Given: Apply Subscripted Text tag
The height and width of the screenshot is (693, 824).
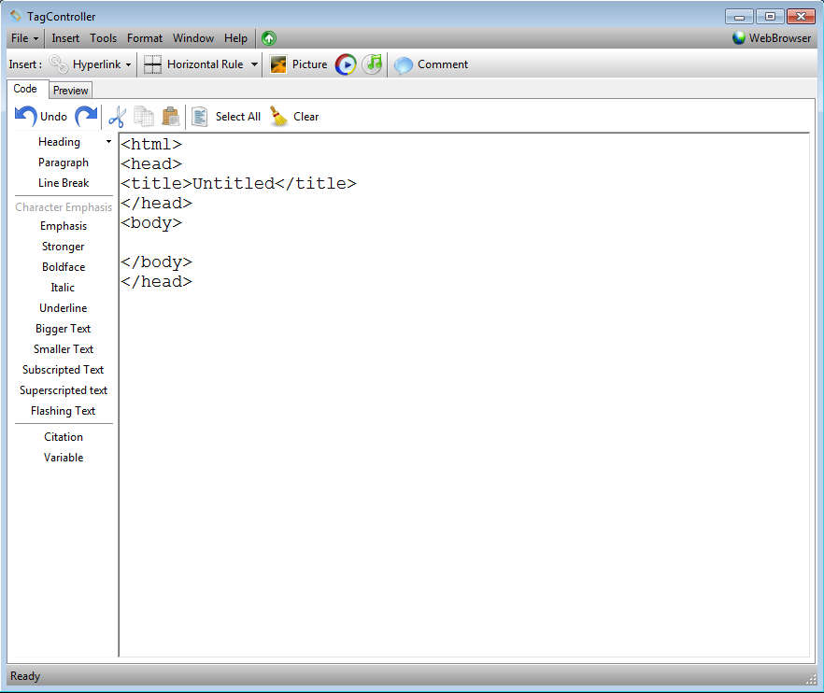Looking at the screenshot, I should click(x=64, y=369).
